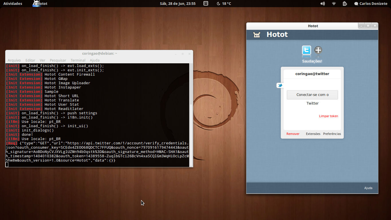
Task: Click the terminal window scrollbar
Action: [191, 135]
